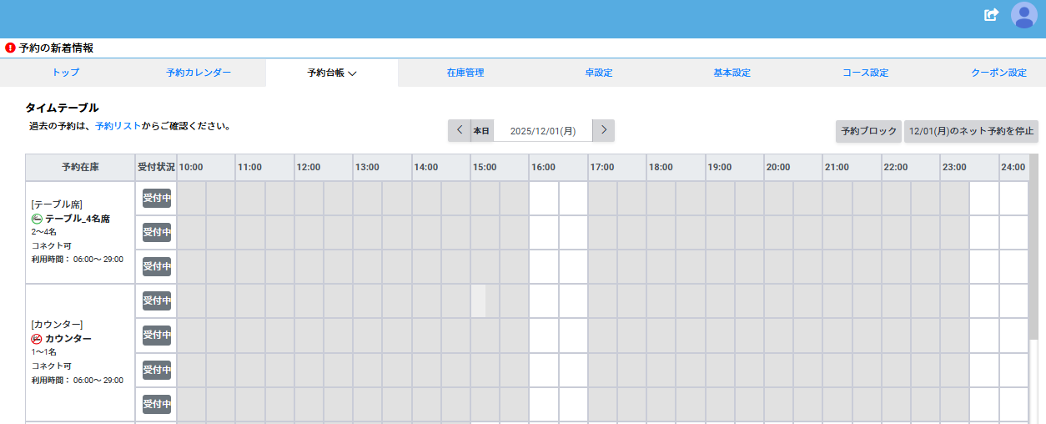Go to previous day with left arrow

click(x=459, y=130)
